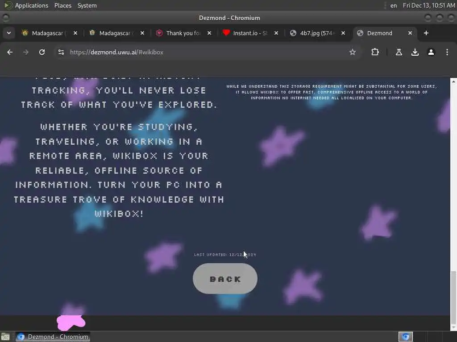Viewport: 457px width, 342px height.
Task: Close the second Madagascar tab
Action: click(142, 33)
